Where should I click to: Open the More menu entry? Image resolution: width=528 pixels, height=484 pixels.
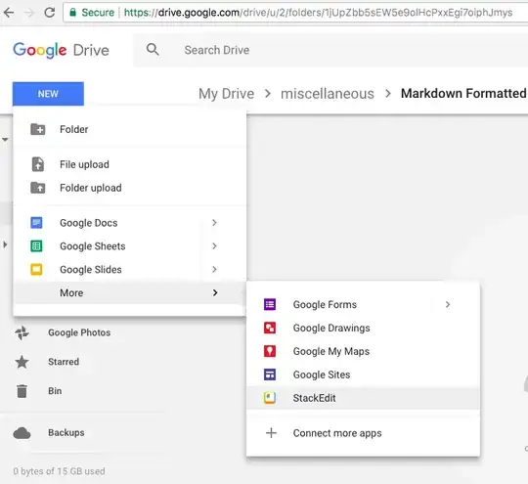130,292
